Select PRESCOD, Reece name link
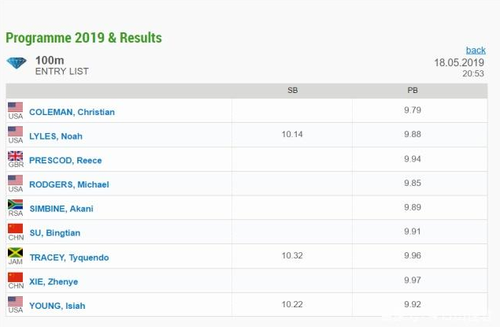Screen dimensions: 500x327 tap(65, 161)
